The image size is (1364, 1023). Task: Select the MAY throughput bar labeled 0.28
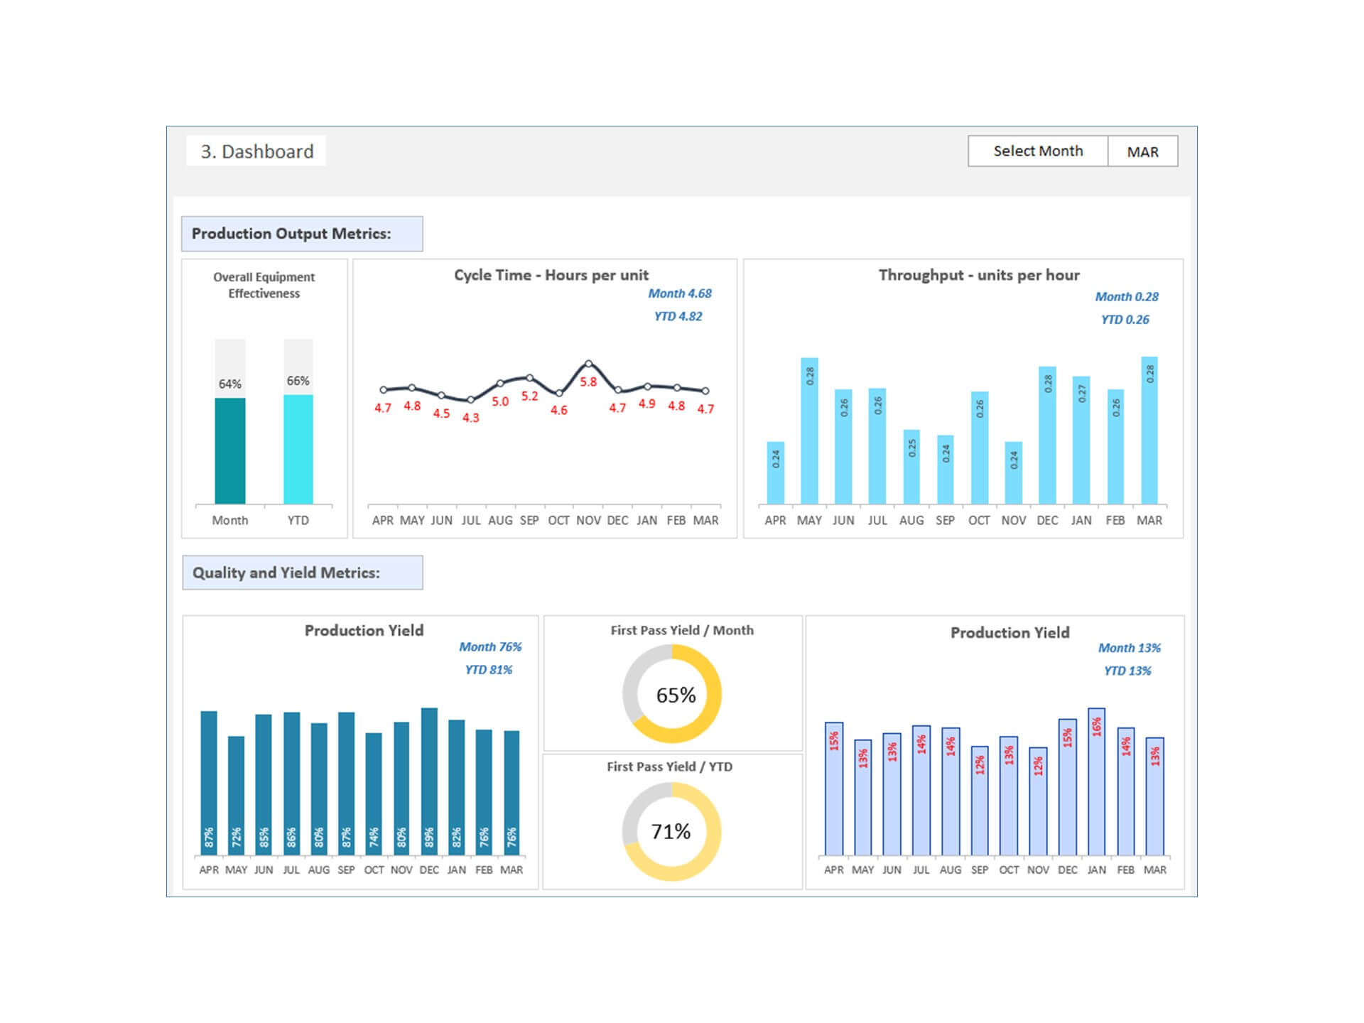pyautogui.click(x=809, y=431)
